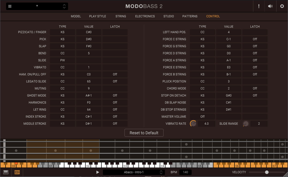Open the hamburger preset menu

click(10, 6)
